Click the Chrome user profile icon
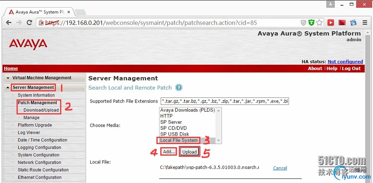 (x=331, y=4)
